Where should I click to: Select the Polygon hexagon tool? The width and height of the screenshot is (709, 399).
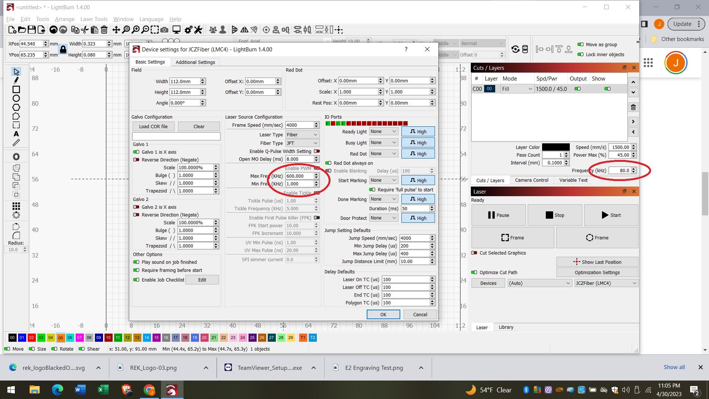click(x=16, y=107)
